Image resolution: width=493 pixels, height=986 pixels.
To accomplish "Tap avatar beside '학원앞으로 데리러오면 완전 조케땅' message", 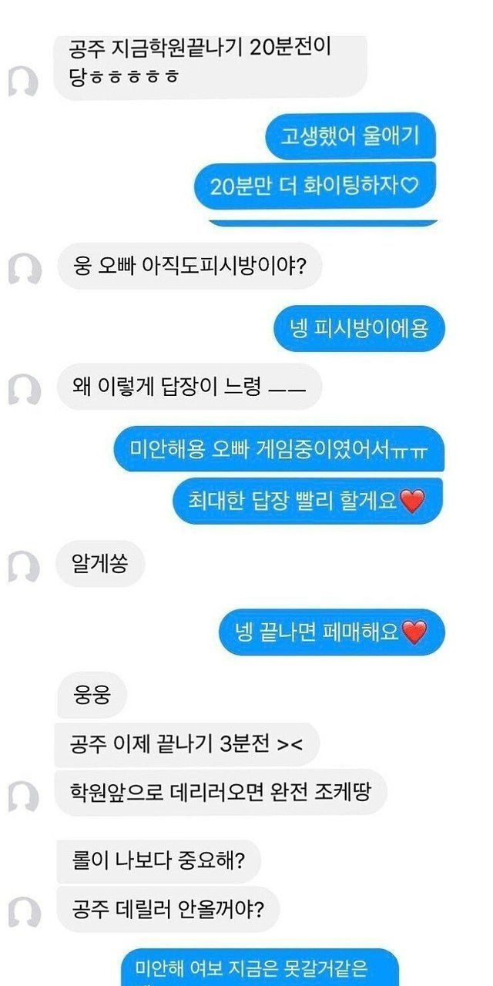I will (25, 797).
